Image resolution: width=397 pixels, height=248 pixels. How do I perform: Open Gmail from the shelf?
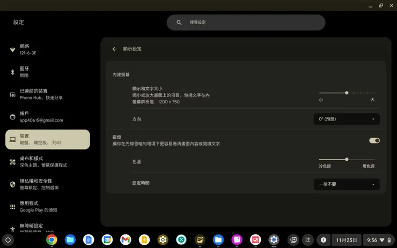coord(126,239)
